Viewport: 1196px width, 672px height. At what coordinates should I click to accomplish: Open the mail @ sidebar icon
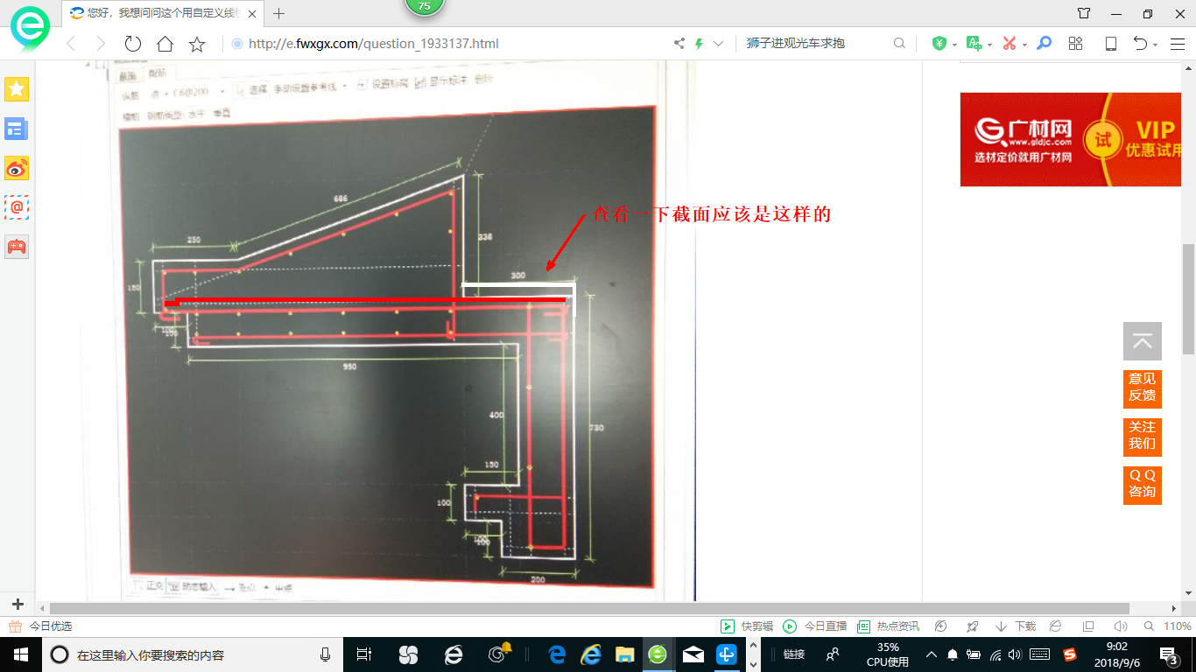pos(17,207)
